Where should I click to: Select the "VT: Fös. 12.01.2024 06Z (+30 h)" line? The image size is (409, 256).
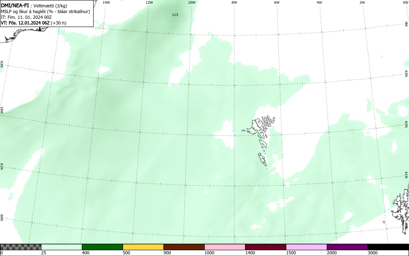[x=34, y=23]
